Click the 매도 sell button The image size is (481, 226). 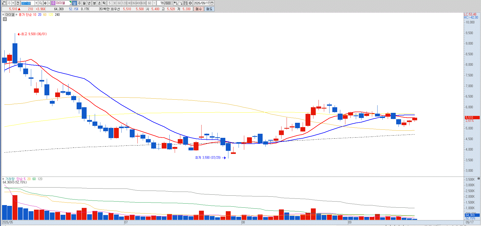click(209, 9)
